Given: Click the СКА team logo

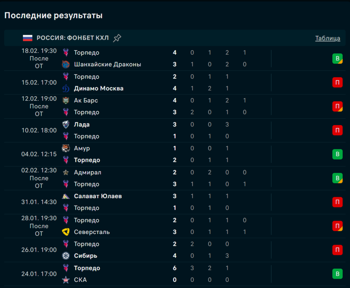Looking at the screenshot, I should coord(66,280).
